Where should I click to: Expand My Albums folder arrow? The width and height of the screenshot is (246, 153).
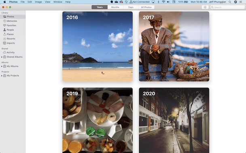pyautogui.click(x=2, y=66)
